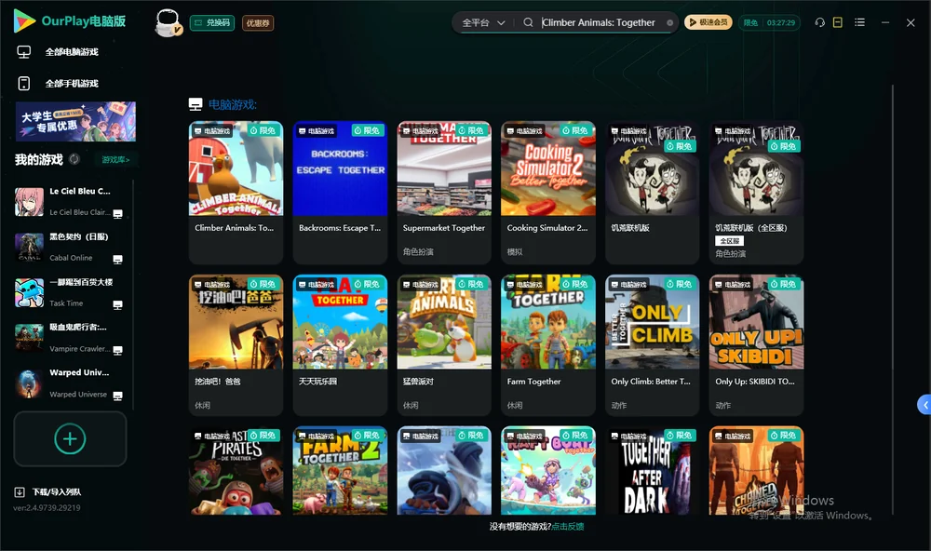
Task: Open Backrooms: Escape Together game card
Action: (340, 193)
